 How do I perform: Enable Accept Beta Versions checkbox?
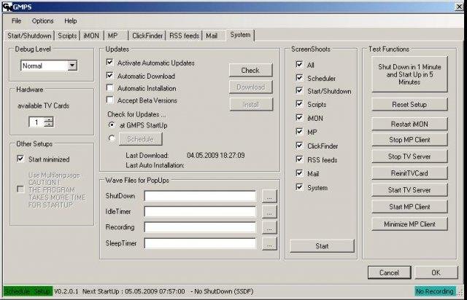110,100
